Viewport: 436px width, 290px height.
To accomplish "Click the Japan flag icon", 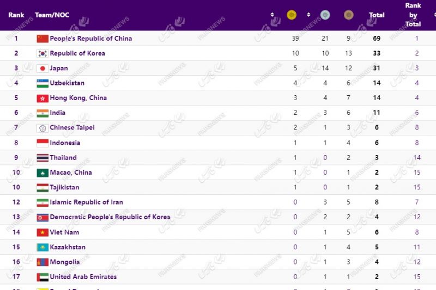I will coord(43,69).
